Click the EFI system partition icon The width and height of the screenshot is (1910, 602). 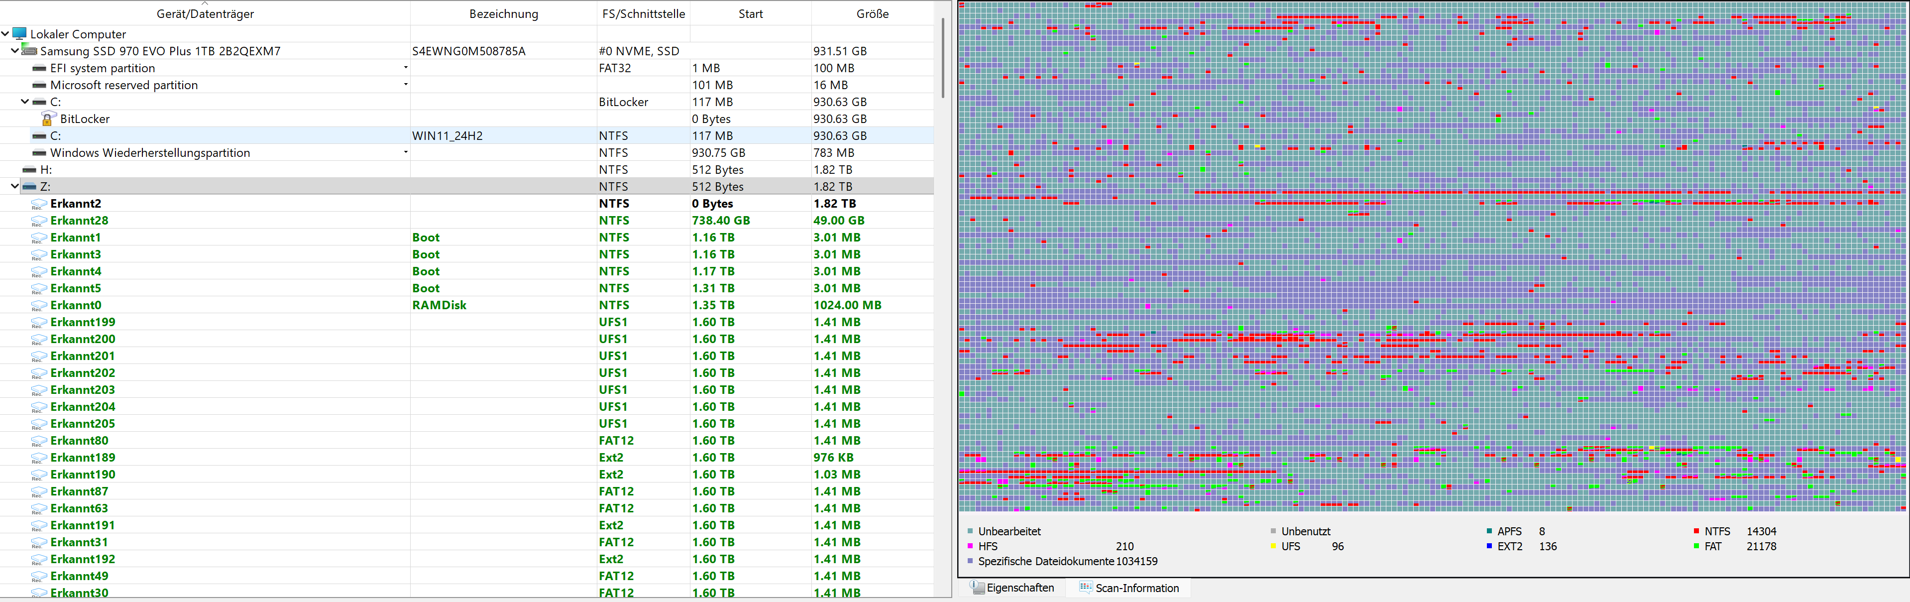(x=39, y=68)
